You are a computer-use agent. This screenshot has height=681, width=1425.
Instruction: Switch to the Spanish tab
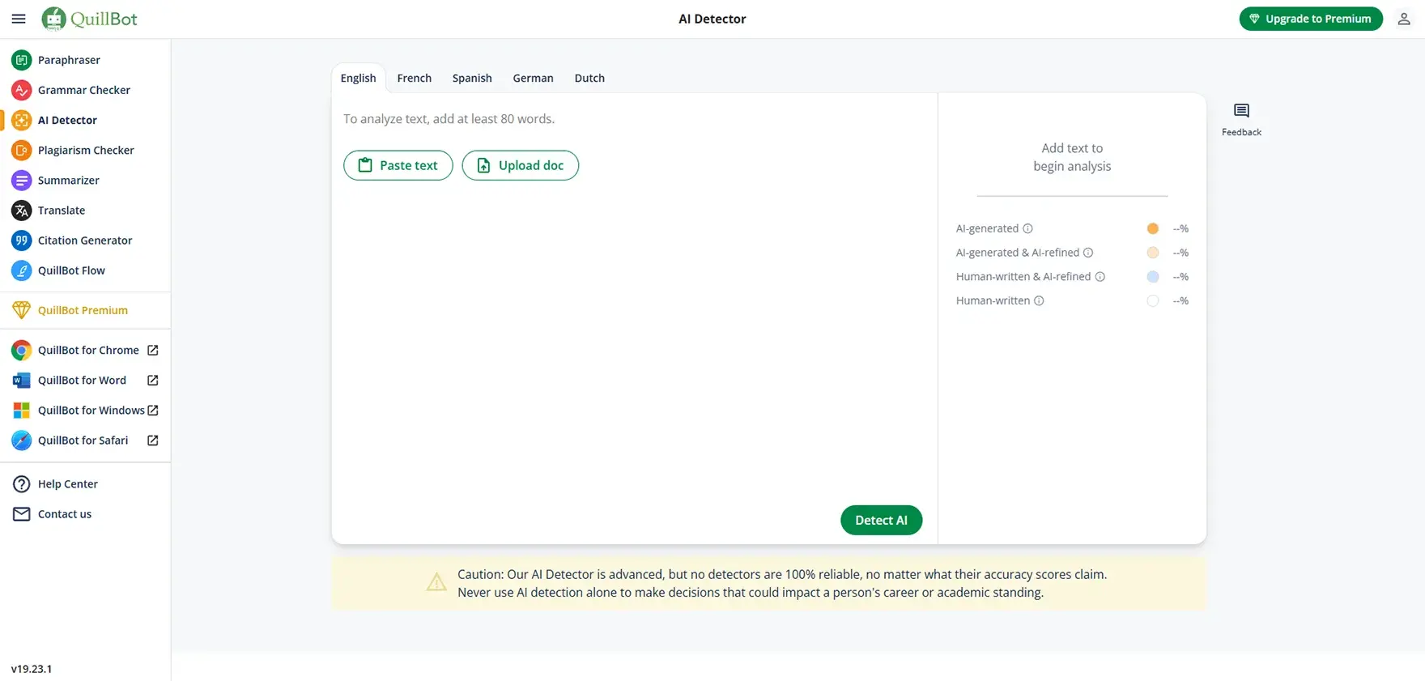click(x=472, y=78)
